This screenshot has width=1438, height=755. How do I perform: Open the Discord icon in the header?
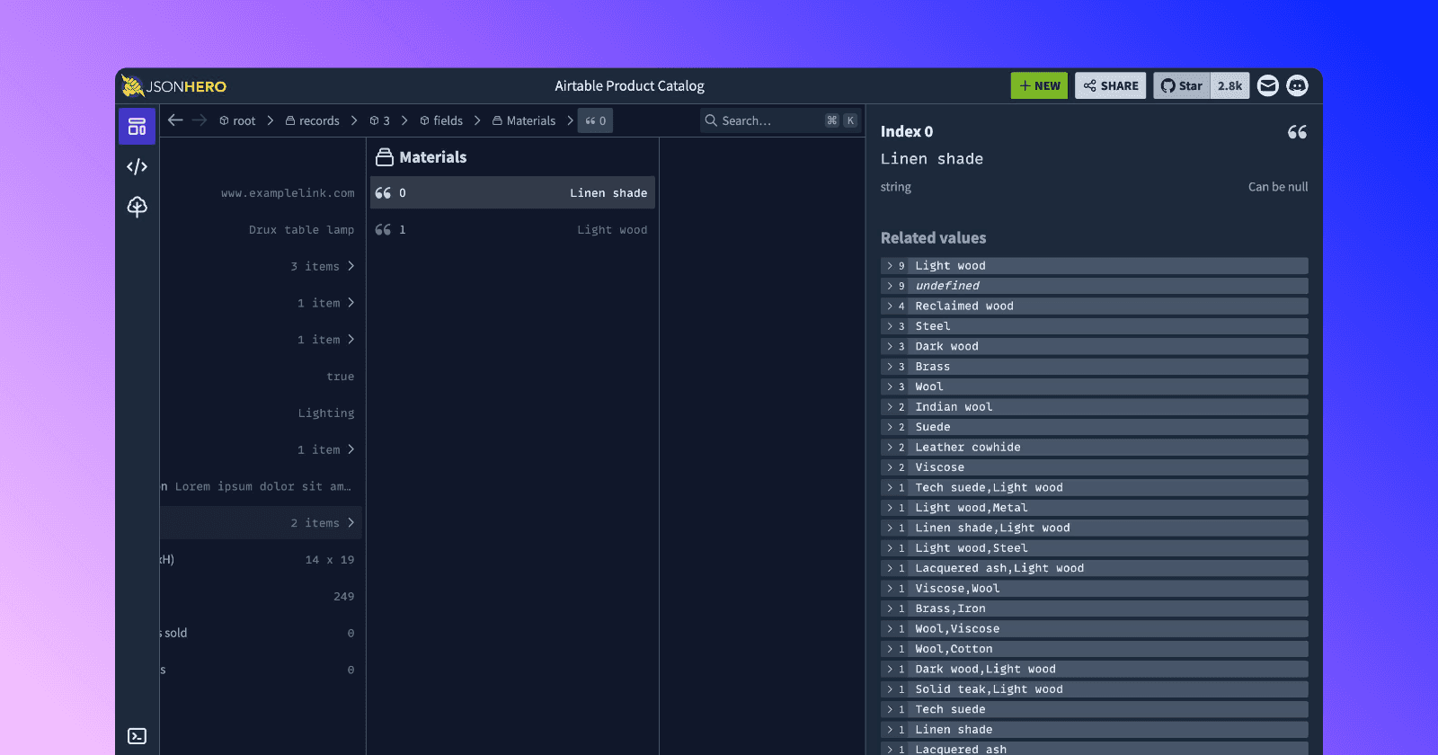coord(1297,86)
